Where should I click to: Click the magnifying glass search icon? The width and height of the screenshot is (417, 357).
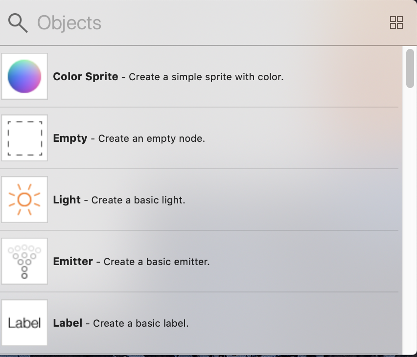(18, 23)
